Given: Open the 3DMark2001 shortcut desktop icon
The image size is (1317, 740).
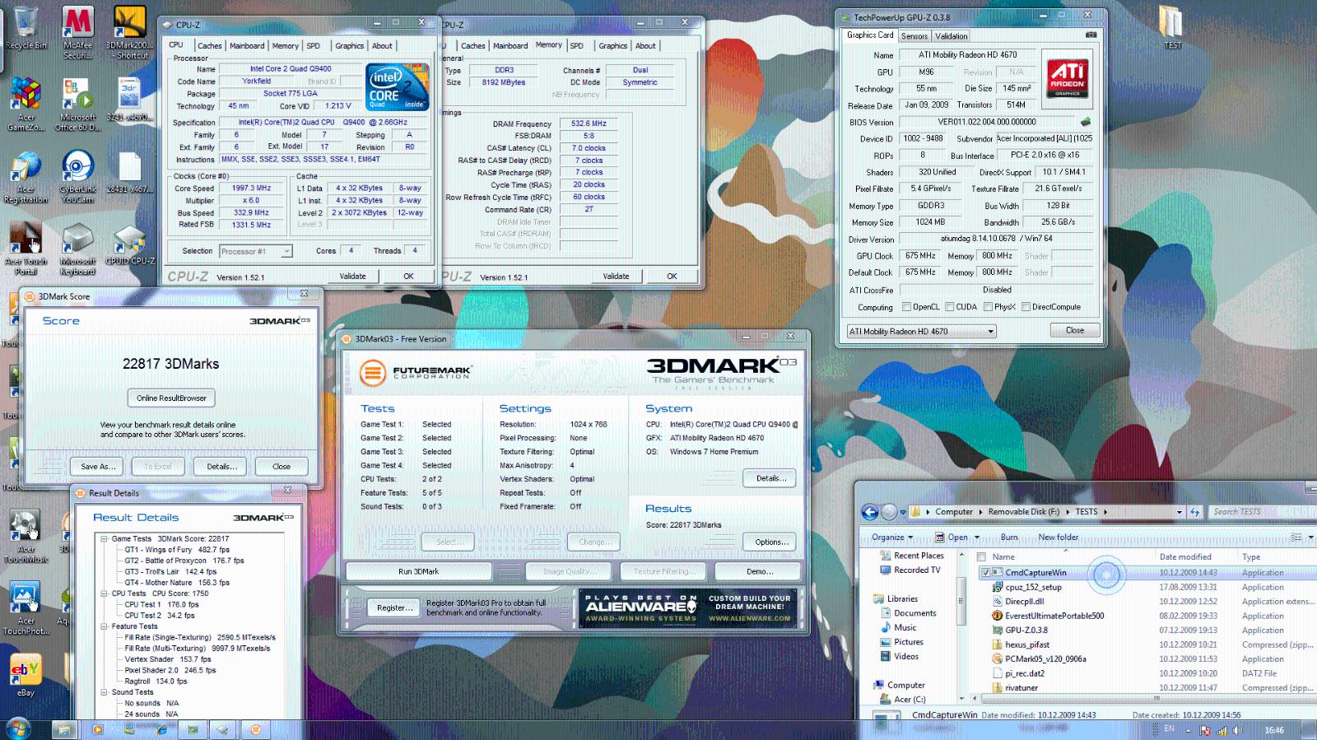Looking at the screenshot, I should pyautogui.click(x=128, y=33).
